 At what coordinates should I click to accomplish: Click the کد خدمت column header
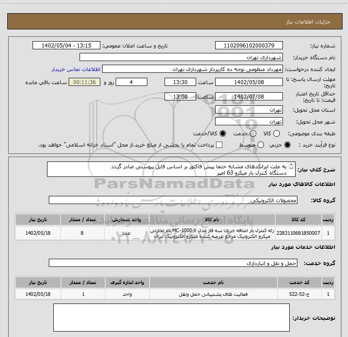point(299,282)
